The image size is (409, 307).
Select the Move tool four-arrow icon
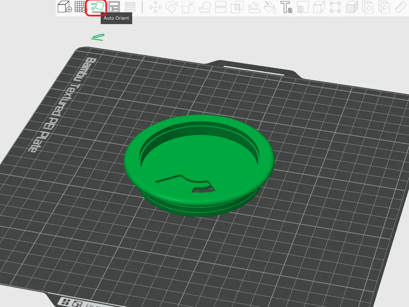(x=155, y=7)
